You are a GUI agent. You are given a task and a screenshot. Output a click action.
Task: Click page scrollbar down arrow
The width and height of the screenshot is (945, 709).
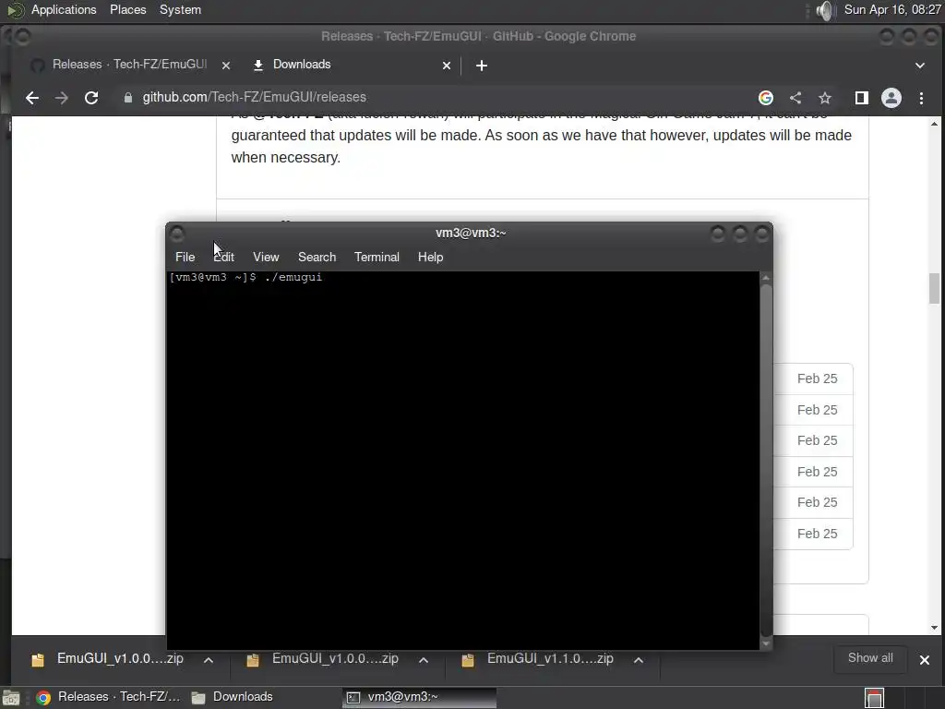tap(934, 628)
